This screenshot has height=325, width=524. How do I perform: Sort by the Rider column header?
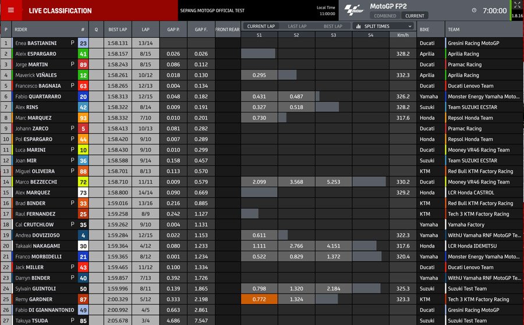click(21, 30)
